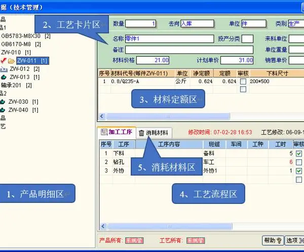Click 计划单价 field showing 31.00

coord(237,60)
